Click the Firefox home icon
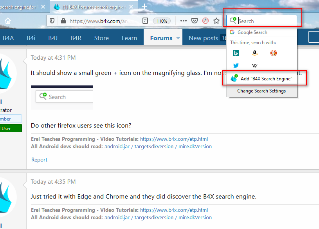The width and height of the screenshot is (319, 229). click(x=8, y=21)
